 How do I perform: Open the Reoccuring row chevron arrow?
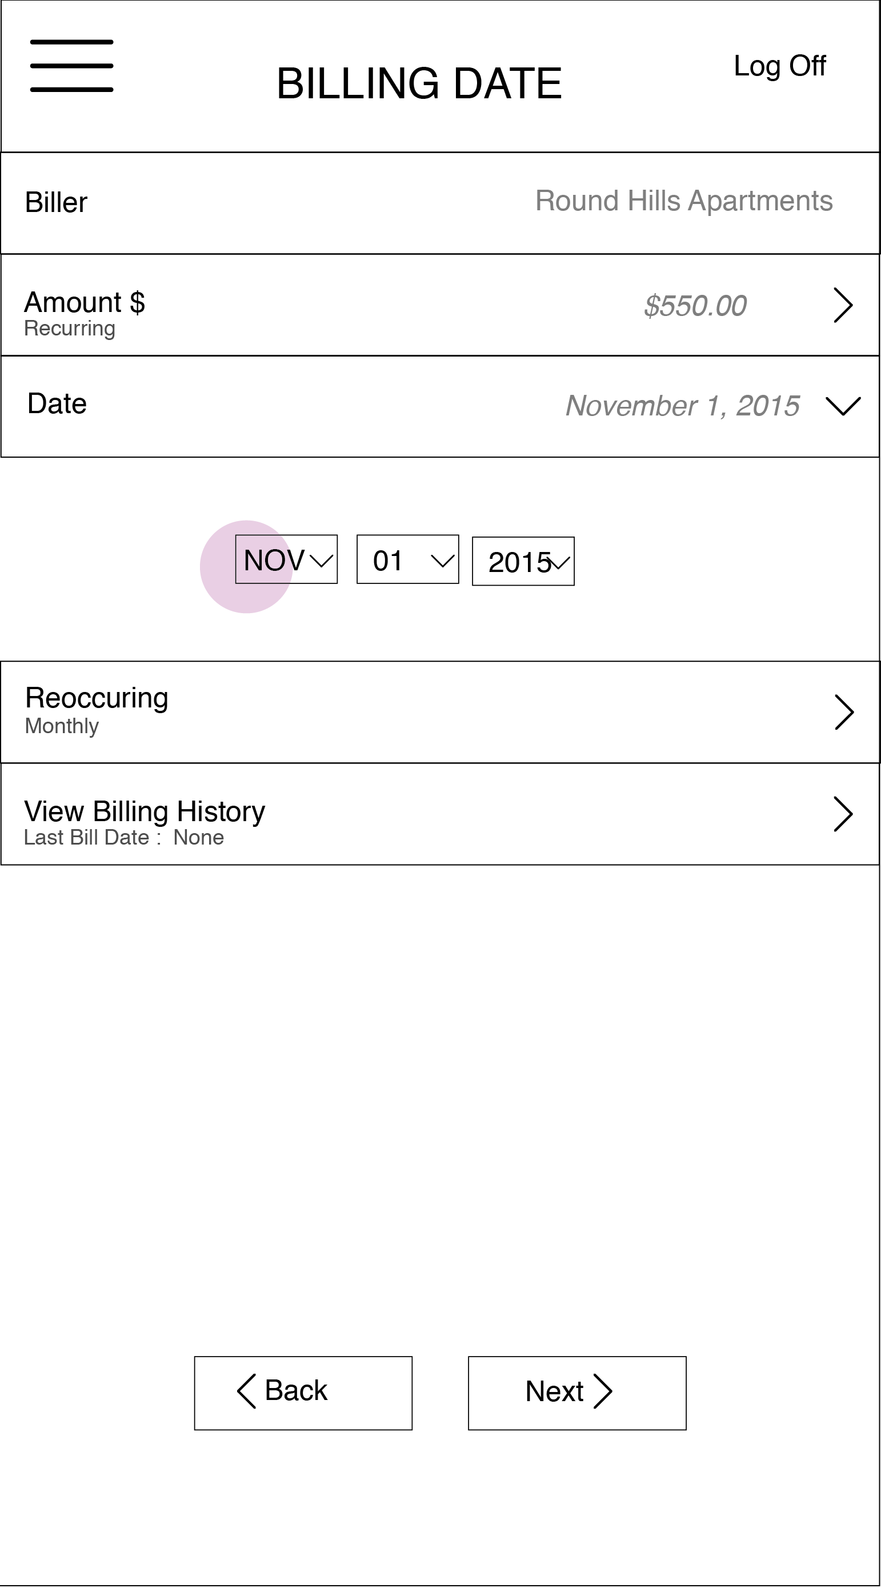coord(843,713)
